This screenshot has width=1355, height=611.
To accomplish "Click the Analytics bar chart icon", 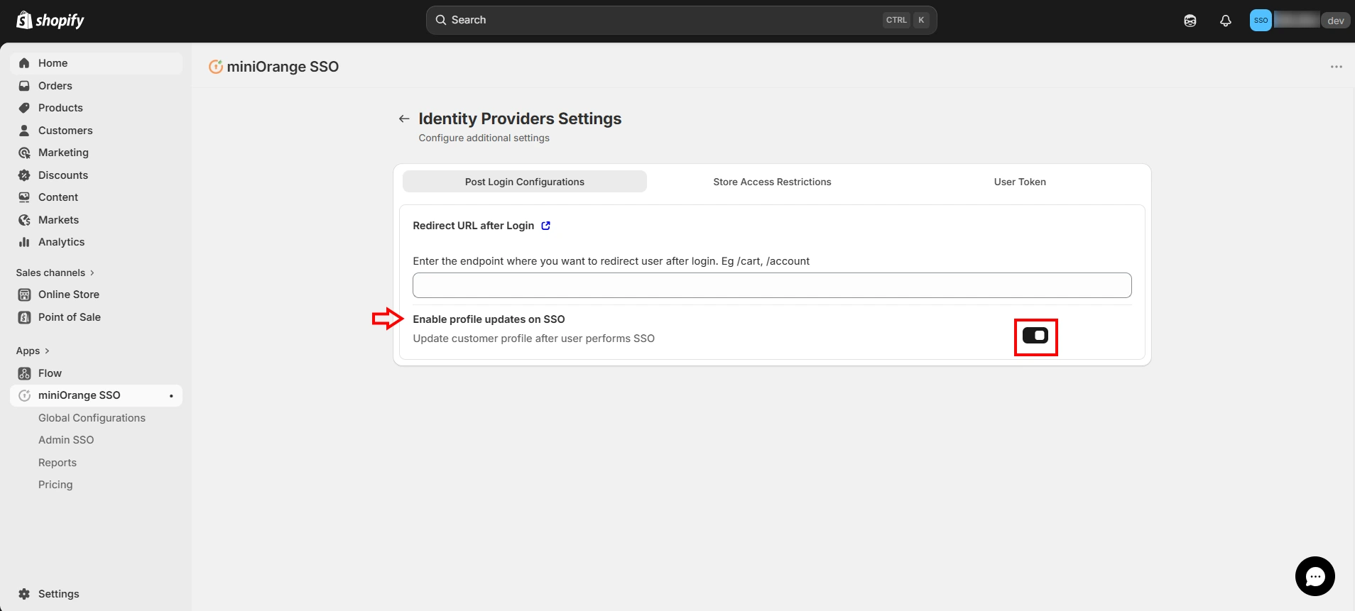I will point(24,242).
